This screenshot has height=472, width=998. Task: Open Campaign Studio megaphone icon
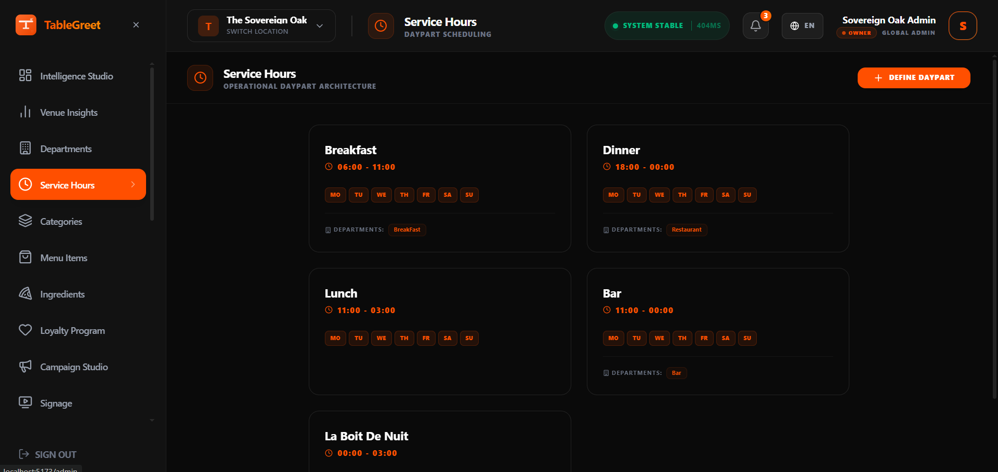25,366
